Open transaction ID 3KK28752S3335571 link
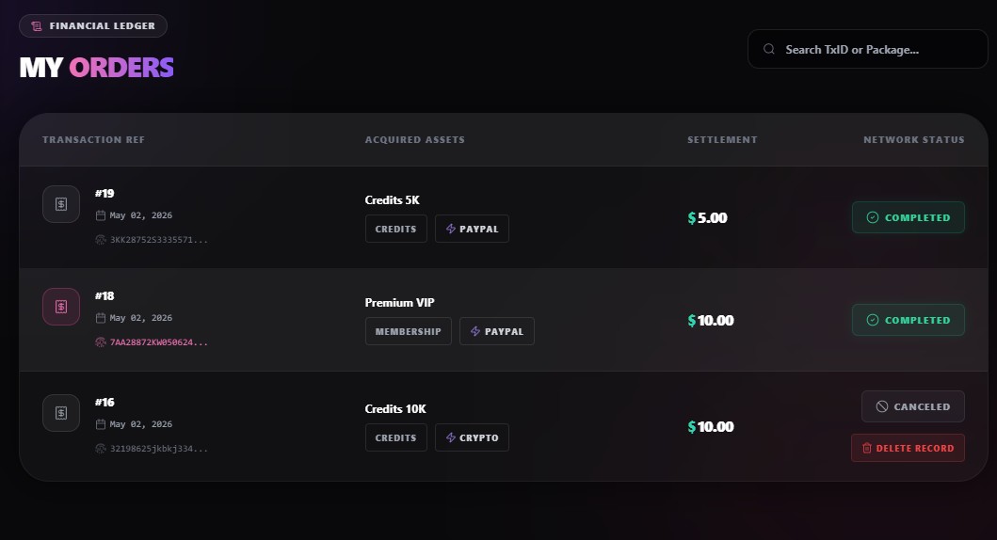The width and height of the screenshot is (997, 540). pos(158,240)
